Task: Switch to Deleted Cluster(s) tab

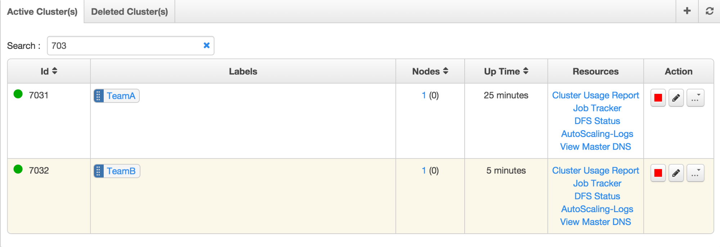Action: [x=129, y=12]
